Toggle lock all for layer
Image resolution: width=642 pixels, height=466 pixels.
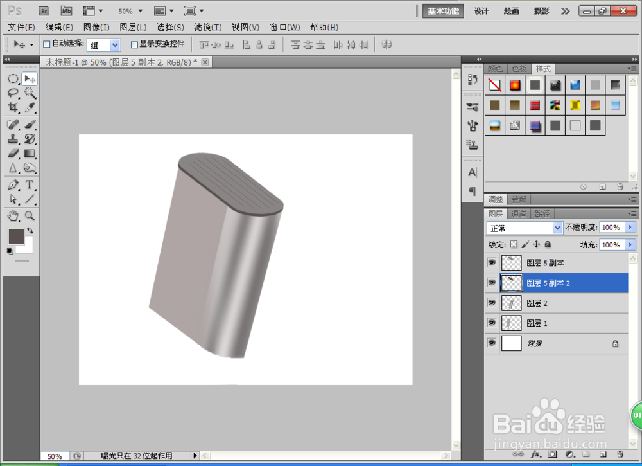click(x=548, y=244)
